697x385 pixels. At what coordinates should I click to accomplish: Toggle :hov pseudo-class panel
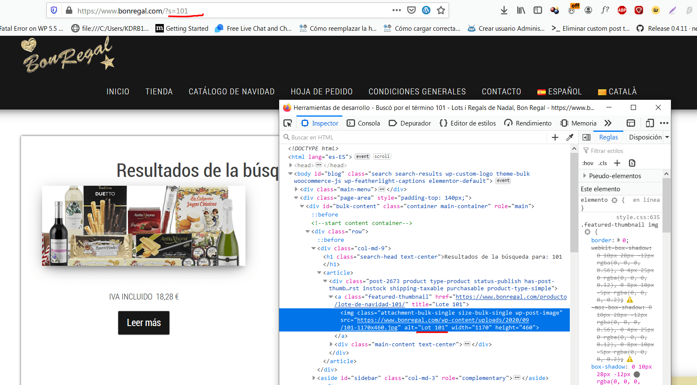(588, 163)
